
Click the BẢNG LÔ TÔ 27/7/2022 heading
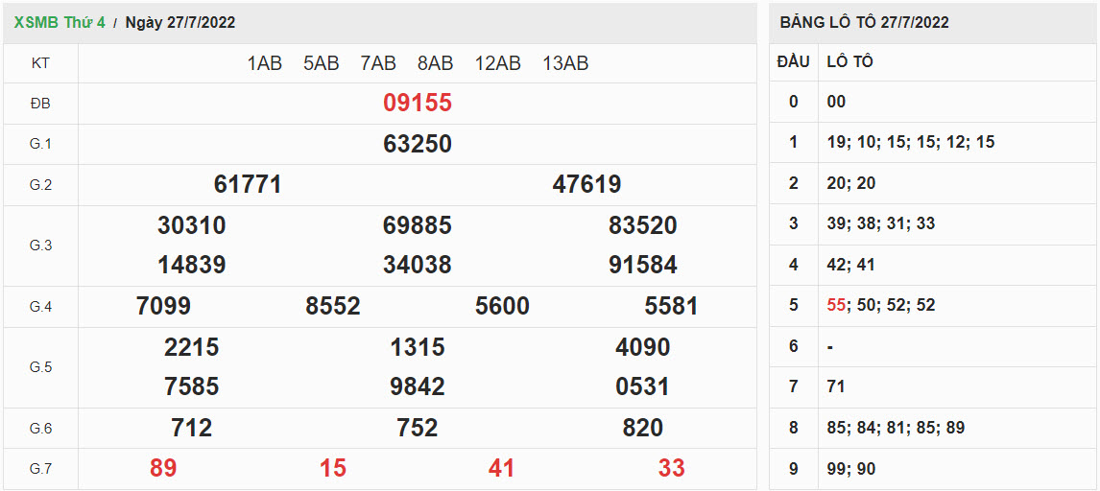point(864,22)
